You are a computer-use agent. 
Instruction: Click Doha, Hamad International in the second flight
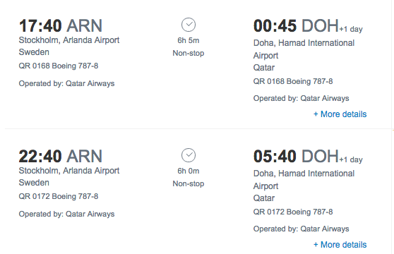(x=304, y=174)
